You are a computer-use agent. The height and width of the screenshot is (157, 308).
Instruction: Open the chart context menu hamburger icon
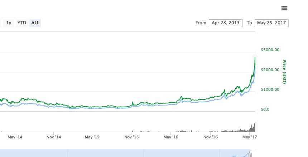[284, 8]
